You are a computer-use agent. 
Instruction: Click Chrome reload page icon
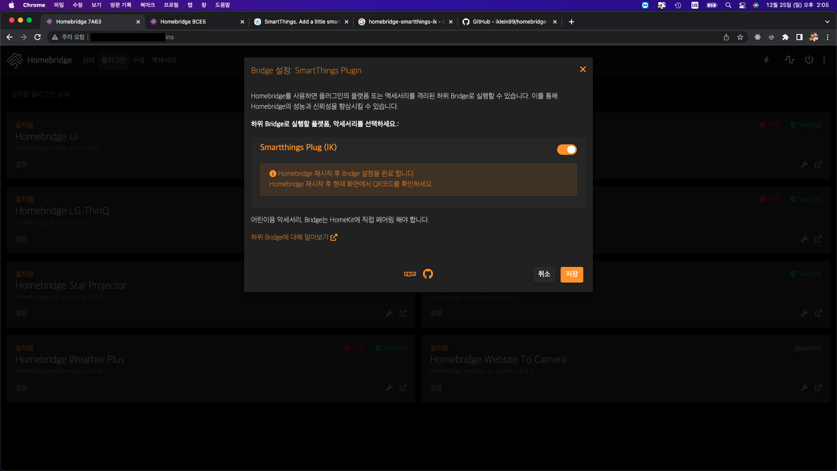click(x=37, y=38)
